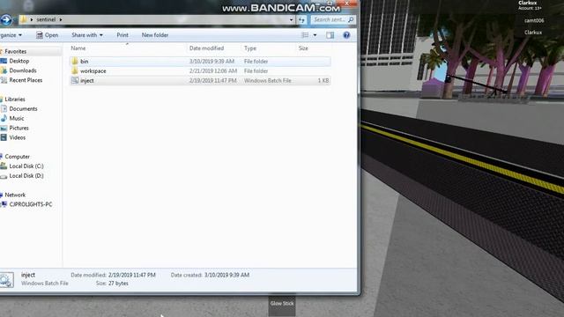This screenshot has height=317, width=564.
Task: Click the search magnifier icon
Action: click(x=351, y=19)
